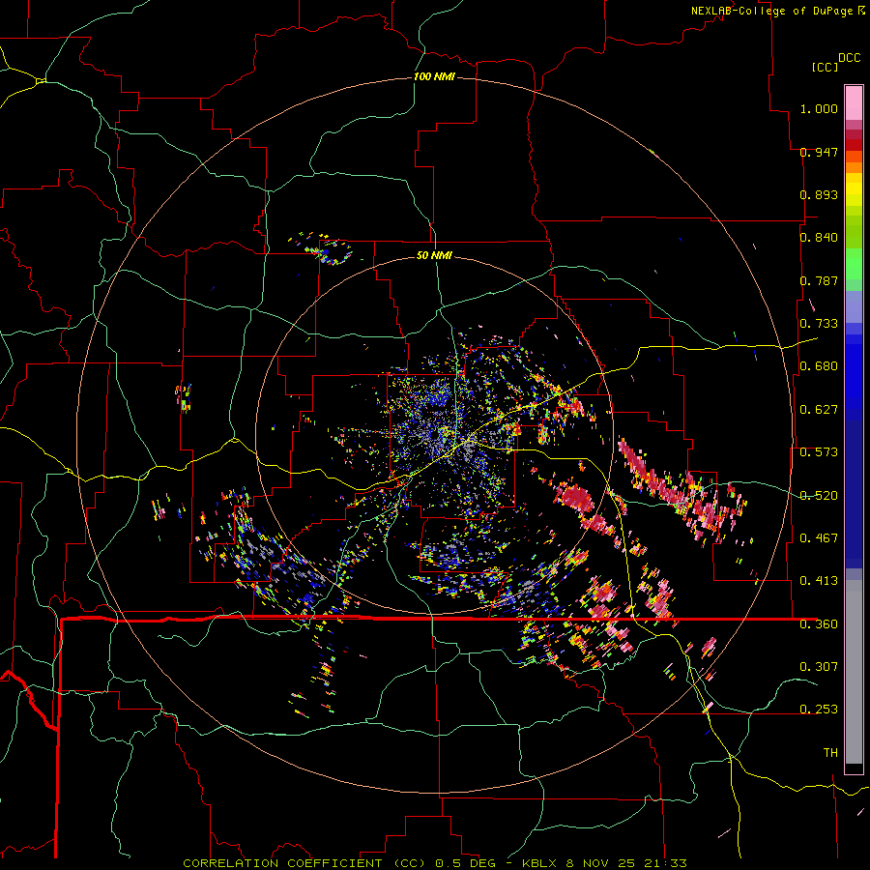Click the [CC] units label
Screen dimensions: 870x870
pyautogui.click(x=826, y=67)
